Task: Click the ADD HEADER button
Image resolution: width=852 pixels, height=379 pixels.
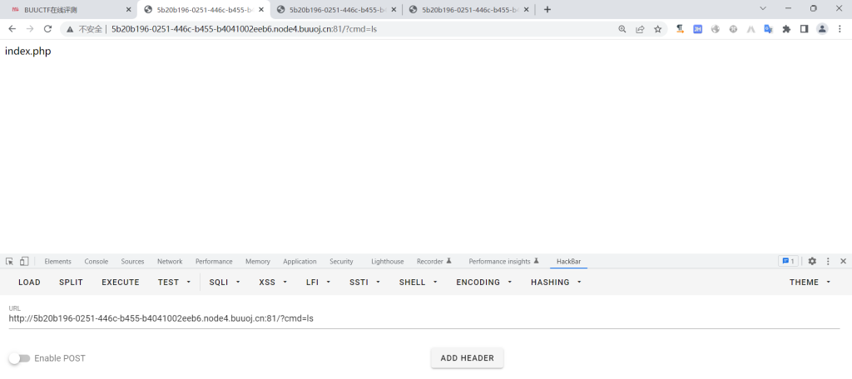Action: 467,358
